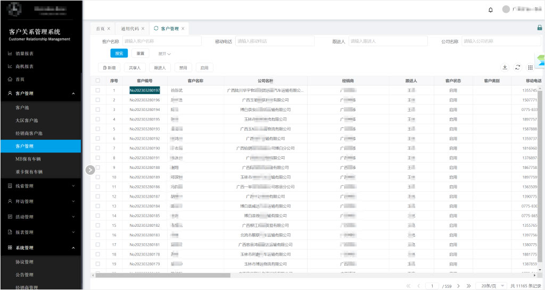Check the row for No202303280195
Viewport: 545px width, 290px height.
(98, 119)
